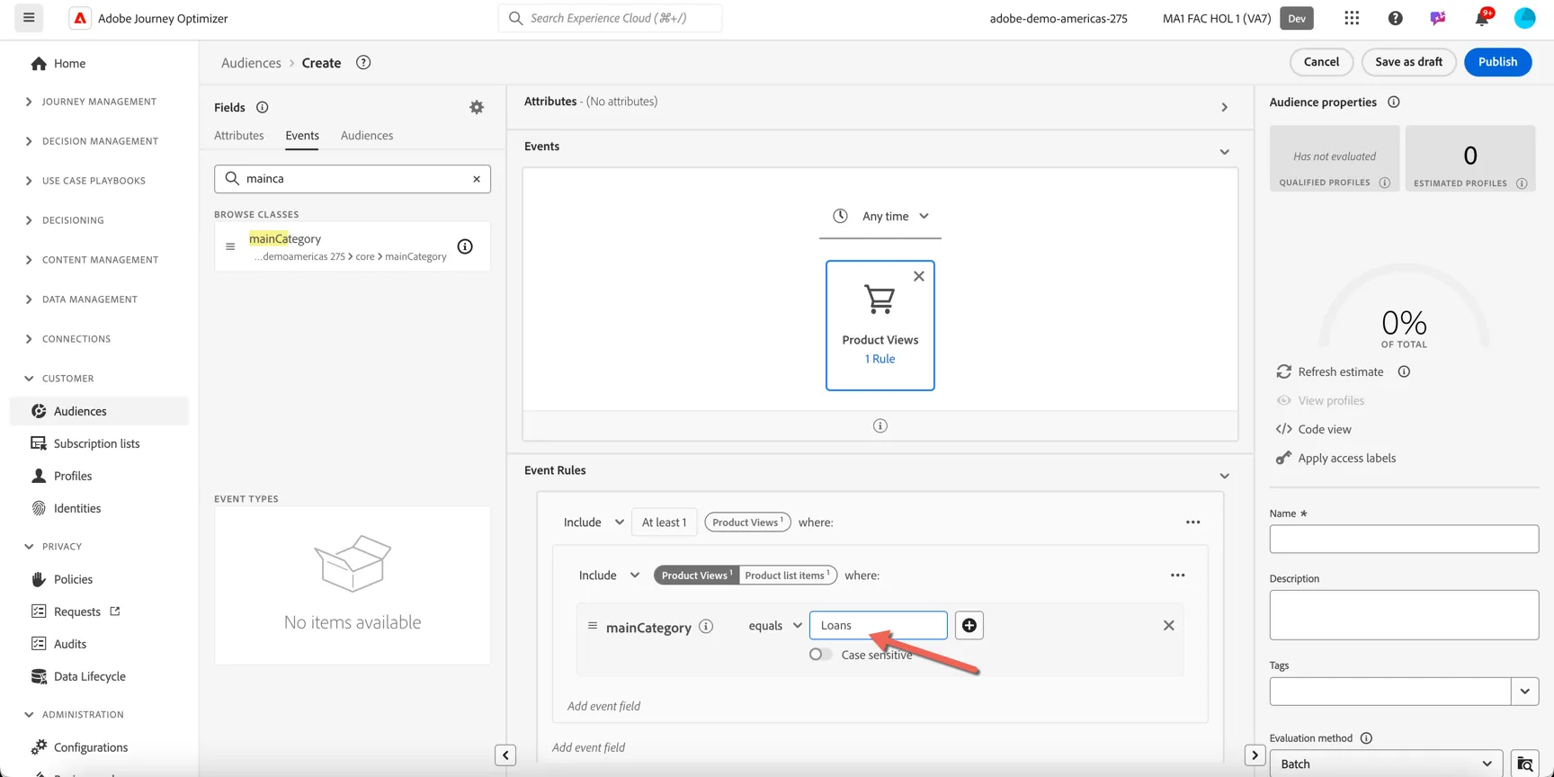Viewport: 1554px width, 777px height.
Task: Click the Description text area
Action: point(1404,615)
